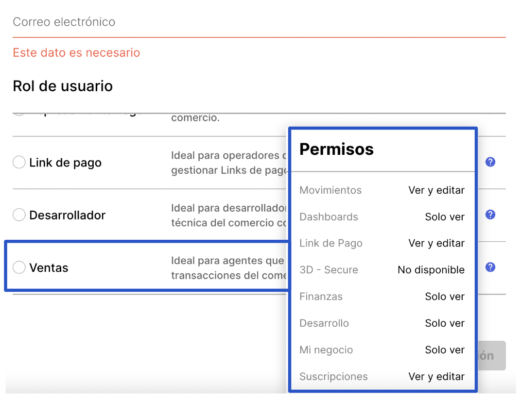Screen dimensions: 521x399
Task: Show permissions via Ventas help icon
Action: coord(490,267)
